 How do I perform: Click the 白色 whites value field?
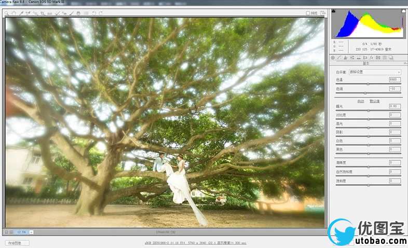click(x=395, y=141)
